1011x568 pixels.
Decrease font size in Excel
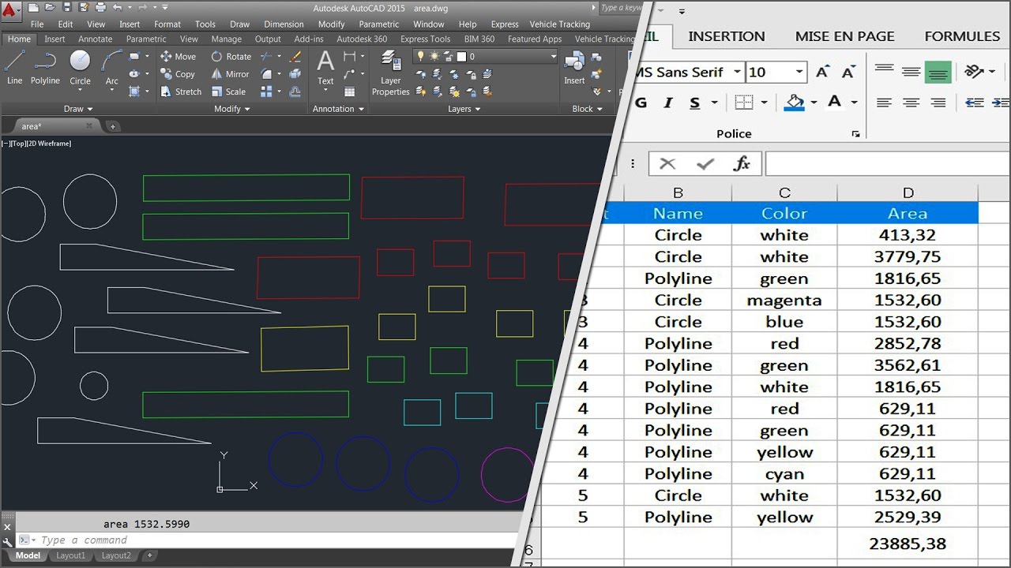(x=848, y=72)
